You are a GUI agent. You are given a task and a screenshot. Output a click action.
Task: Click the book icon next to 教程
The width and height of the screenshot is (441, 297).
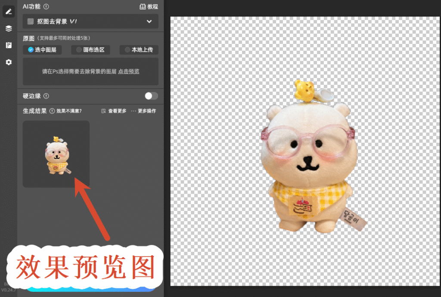tap(143, 7)
